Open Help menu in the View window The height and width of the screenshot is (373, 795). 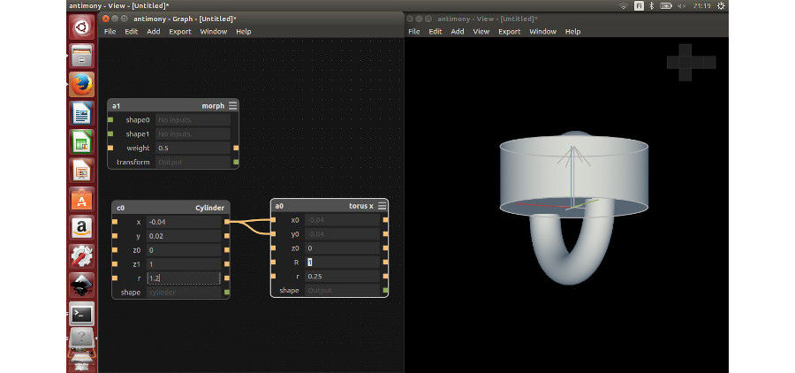[x=573, y=32]
